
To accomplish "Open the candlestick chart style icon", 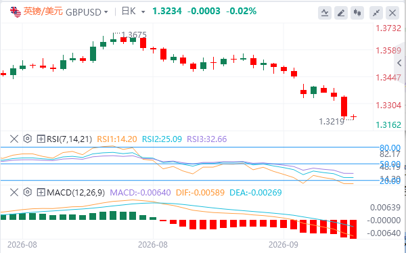I will 357,12.
